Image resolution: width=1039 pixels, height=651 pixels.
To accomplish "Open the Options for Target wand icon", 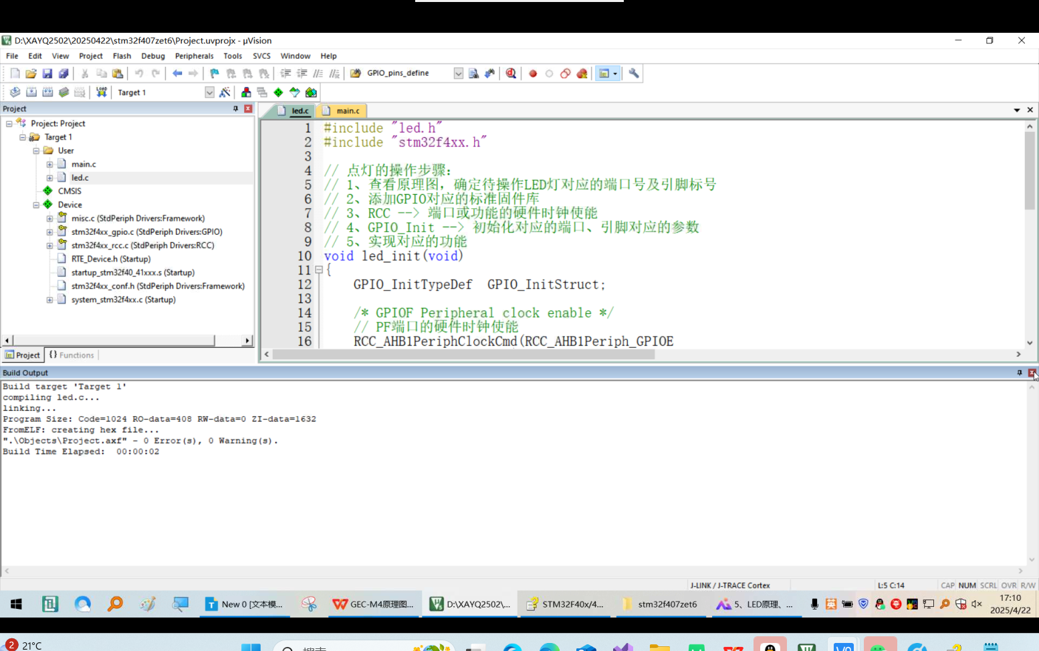I will click(226, 92).
